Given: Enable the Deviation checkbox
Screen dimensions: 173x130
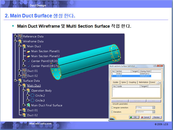Looking at the screenshot, I should pos(112,112).
